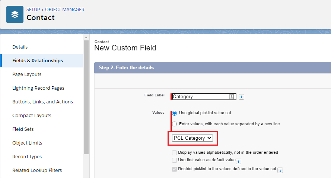Click the SETUP breadcrumb link
Image resolution: width=331 pixels, height=179 pixels.
[x=33, y=9]
